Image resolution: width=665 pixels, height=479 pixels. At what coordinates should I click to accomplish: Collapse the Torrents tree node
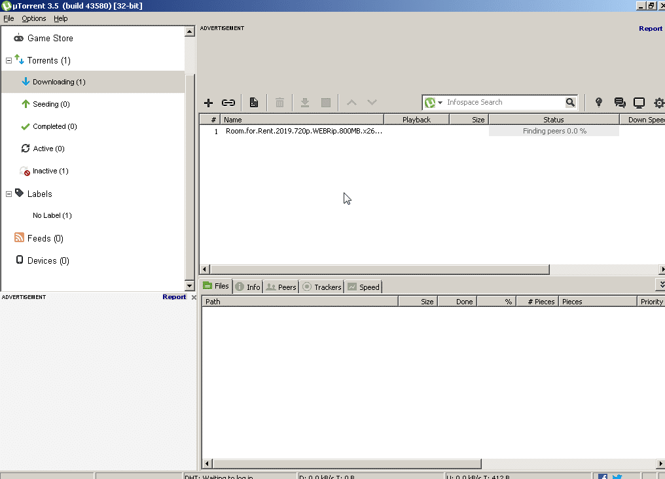[x=9, y=61]
